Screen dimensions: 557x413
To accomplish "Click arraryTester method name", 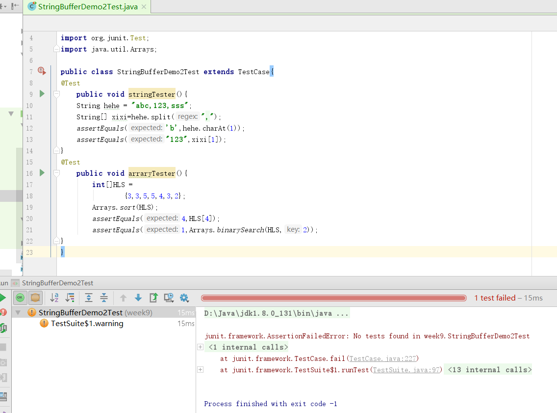I will pos(152,173).
